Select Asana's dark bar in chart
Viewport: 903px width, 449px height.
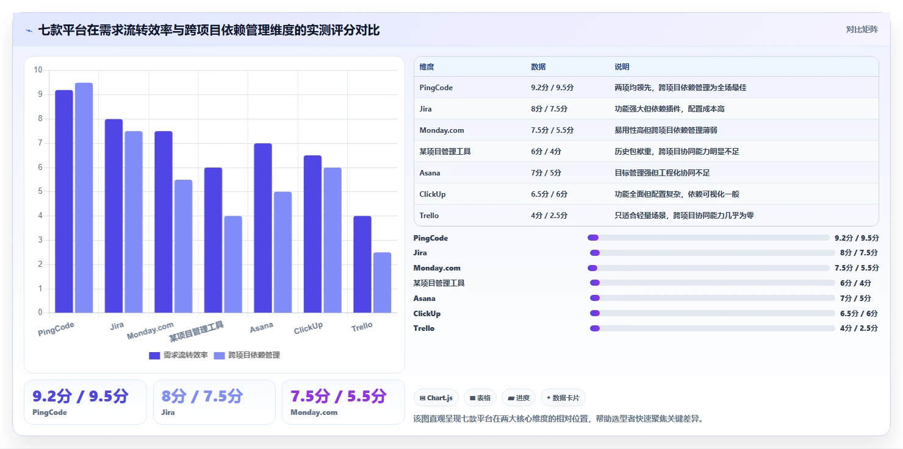263,228
